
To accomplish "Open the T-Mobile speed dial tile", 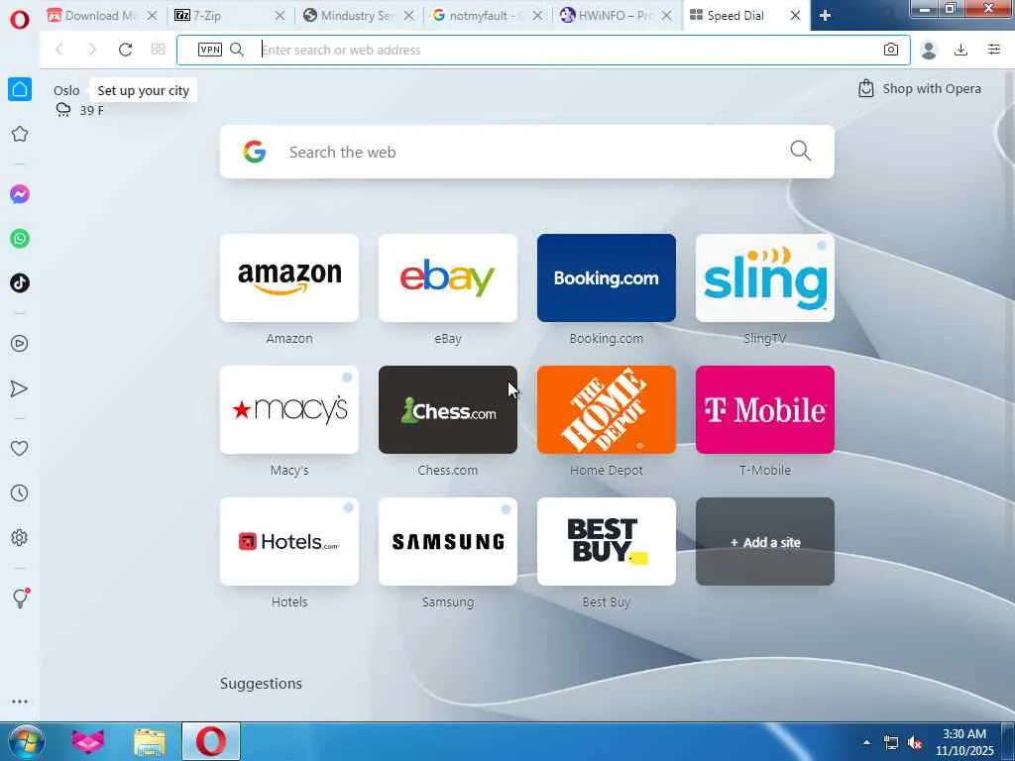I will coord(765,409).
